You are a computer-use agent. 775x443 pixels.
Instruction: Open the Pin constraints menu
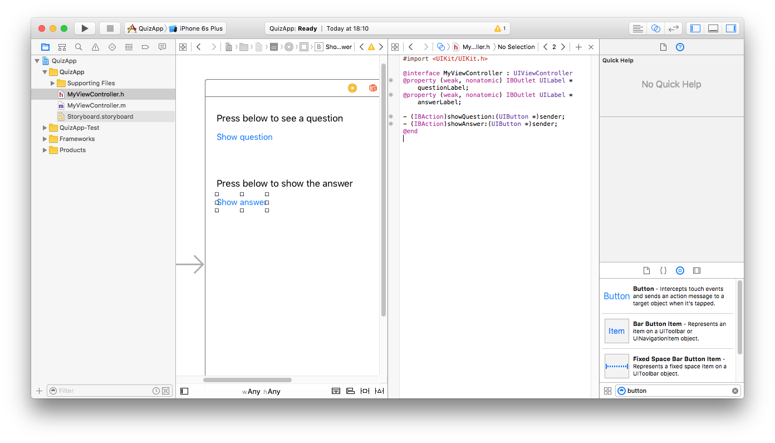(365, 391)
